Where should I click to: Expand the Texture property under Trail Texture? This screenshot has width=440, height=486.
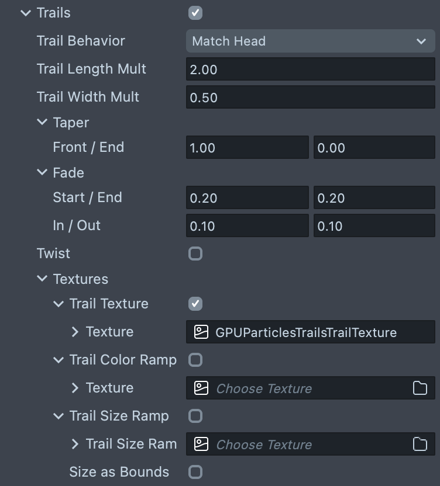74,332
